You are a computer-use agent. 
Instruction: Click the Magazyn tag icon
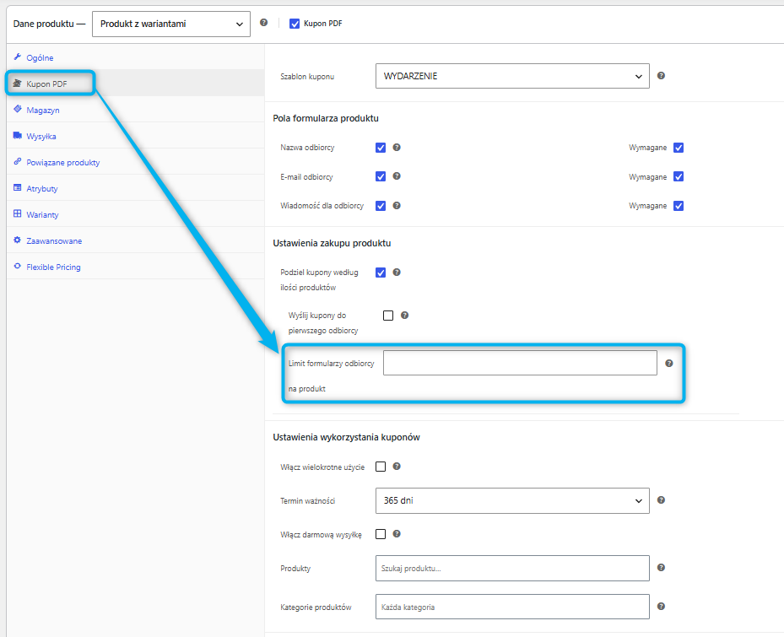(x=18, y=109)
